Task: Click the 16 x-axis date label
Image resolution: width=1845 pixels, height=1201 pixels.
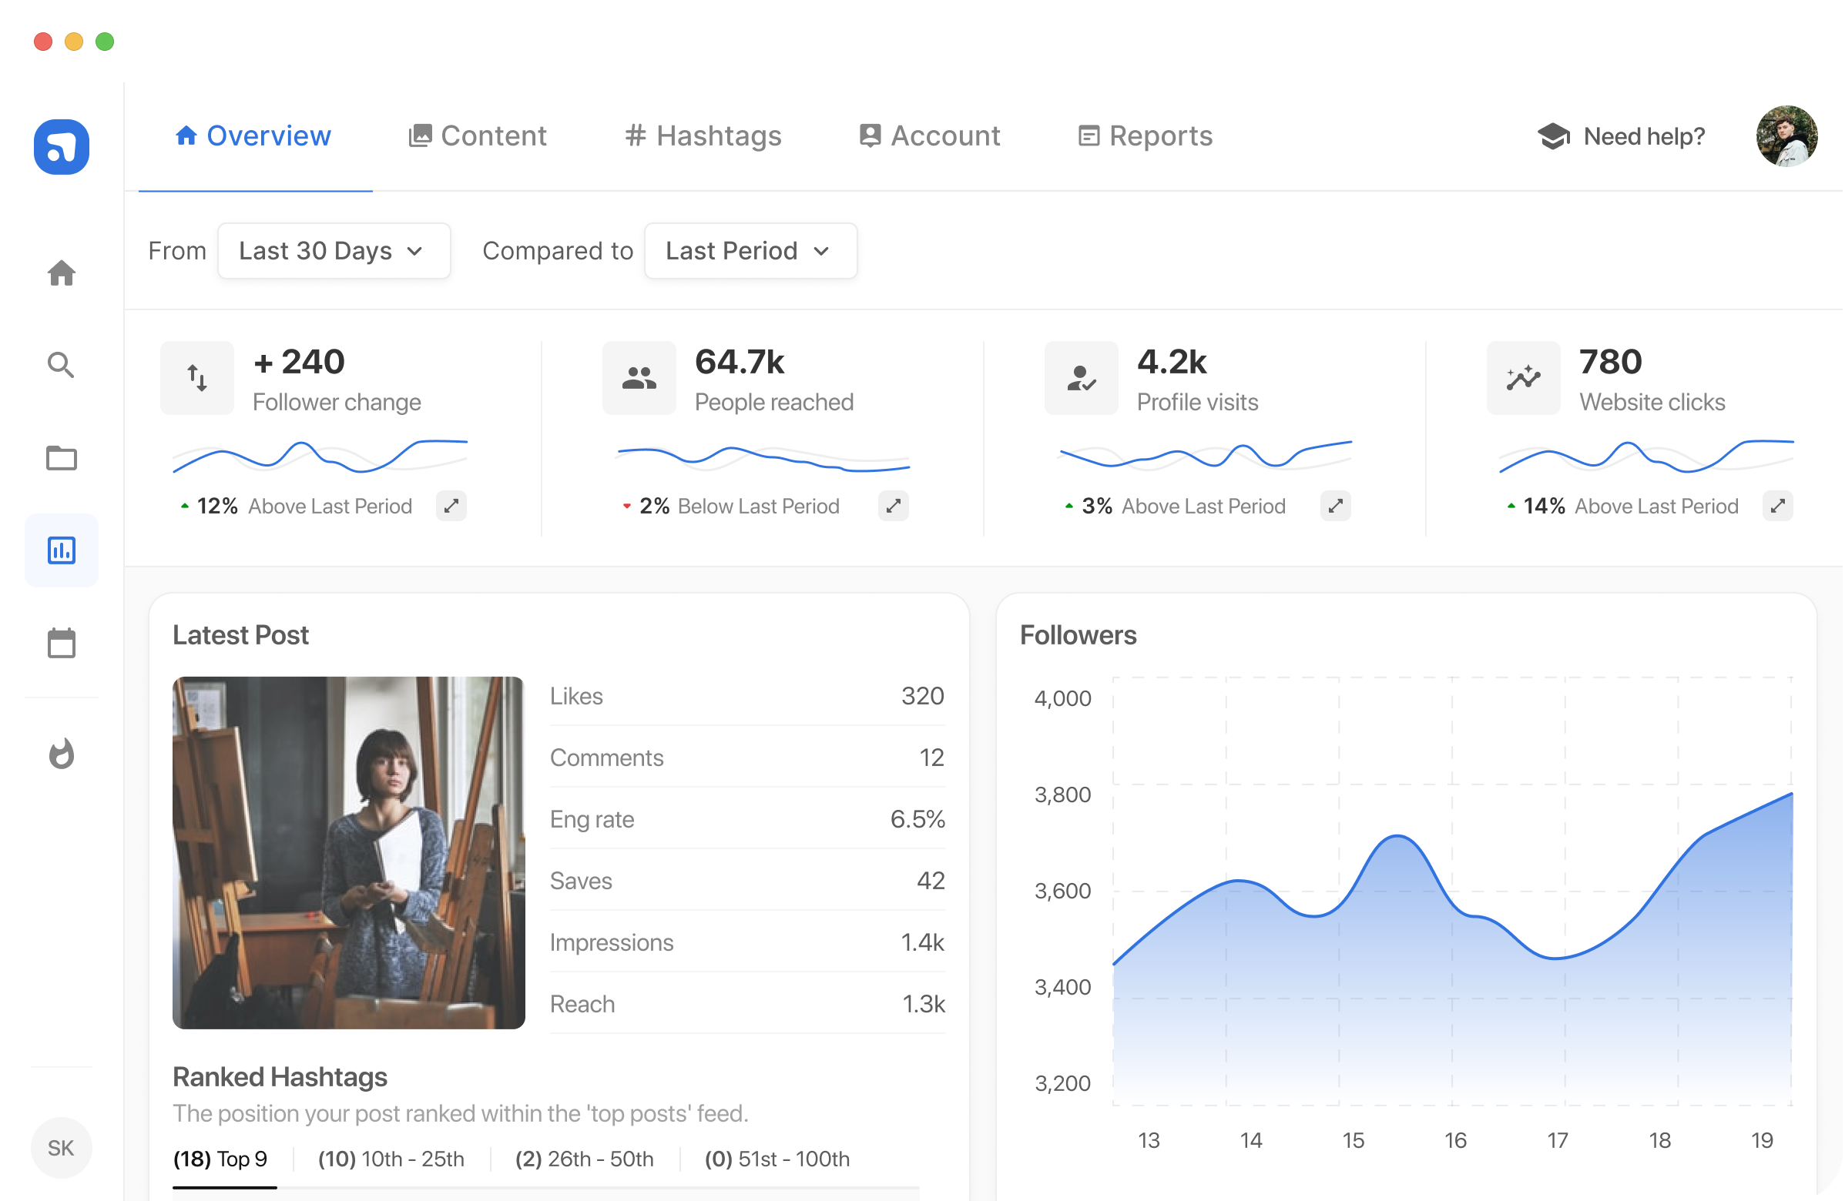Action: (1457, 1142)
